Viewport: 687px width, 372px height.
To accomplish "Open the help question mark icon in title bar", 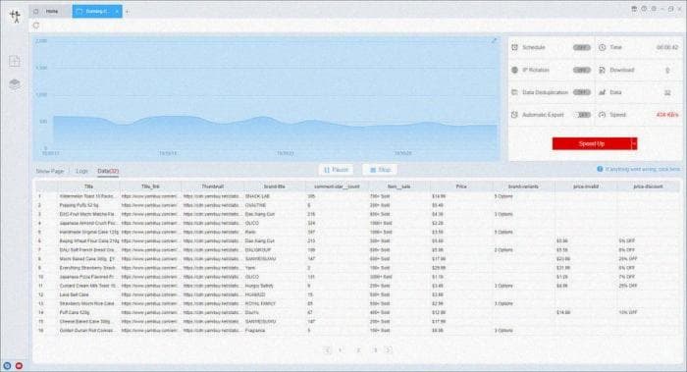I will tap(644, 9).
